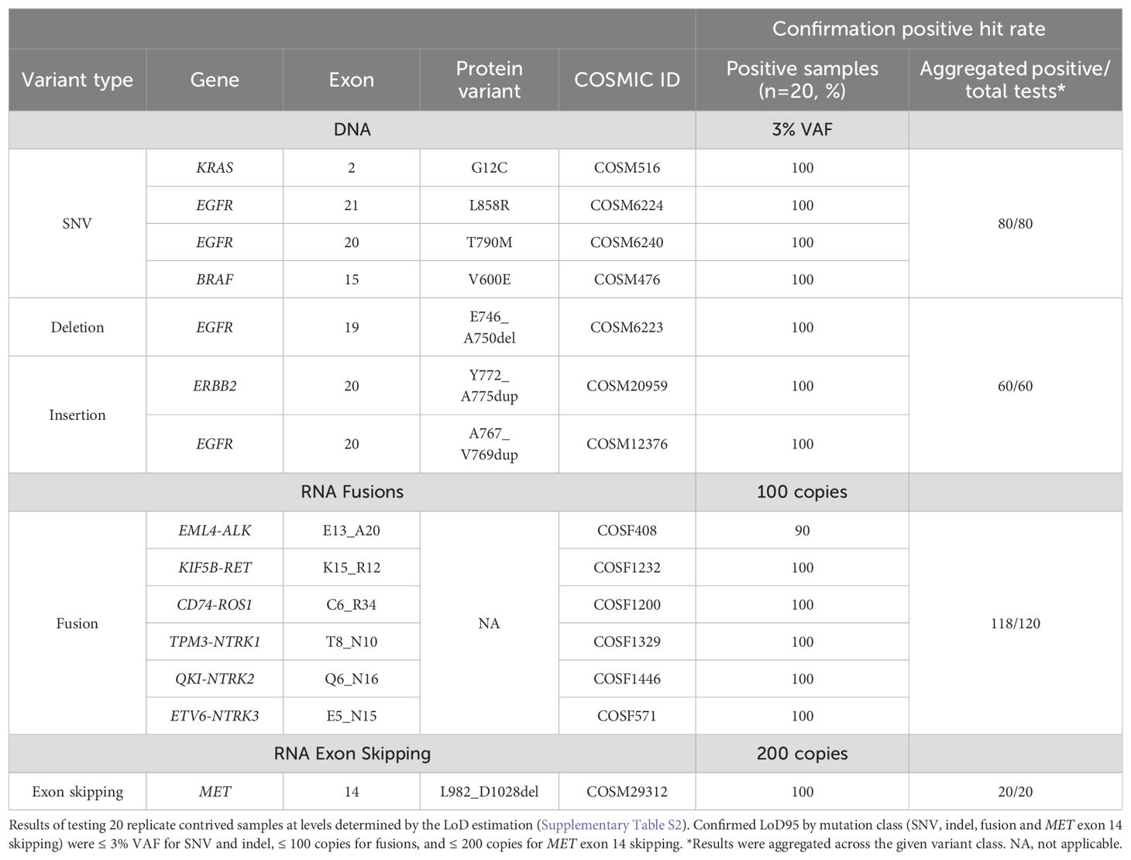Select the ETV6-NTRK3 gene cell
The image size is (1131, 860).
click(215, 716)
